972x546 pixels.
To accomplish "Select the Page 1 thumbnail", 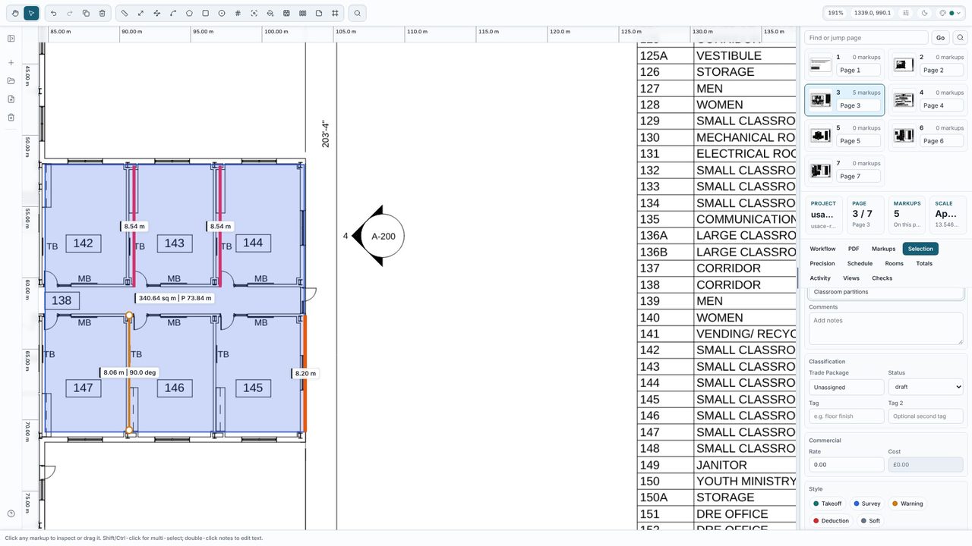I will (x=844, y=64).
